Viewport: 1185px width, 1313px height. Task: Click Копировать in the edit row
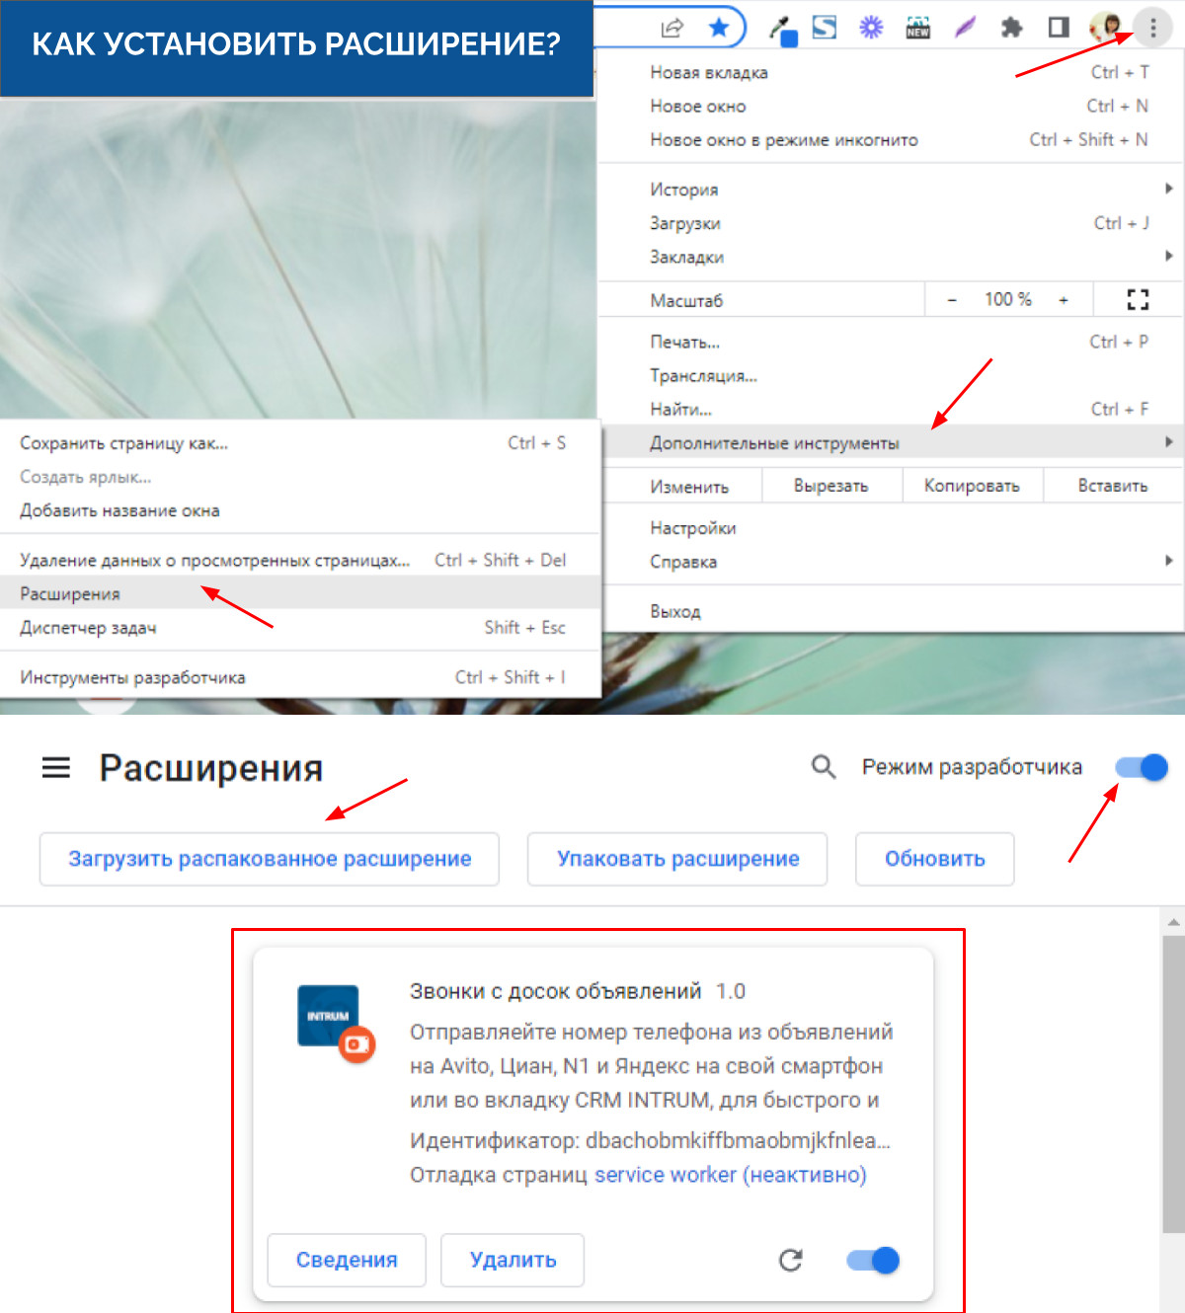point(972,486)
